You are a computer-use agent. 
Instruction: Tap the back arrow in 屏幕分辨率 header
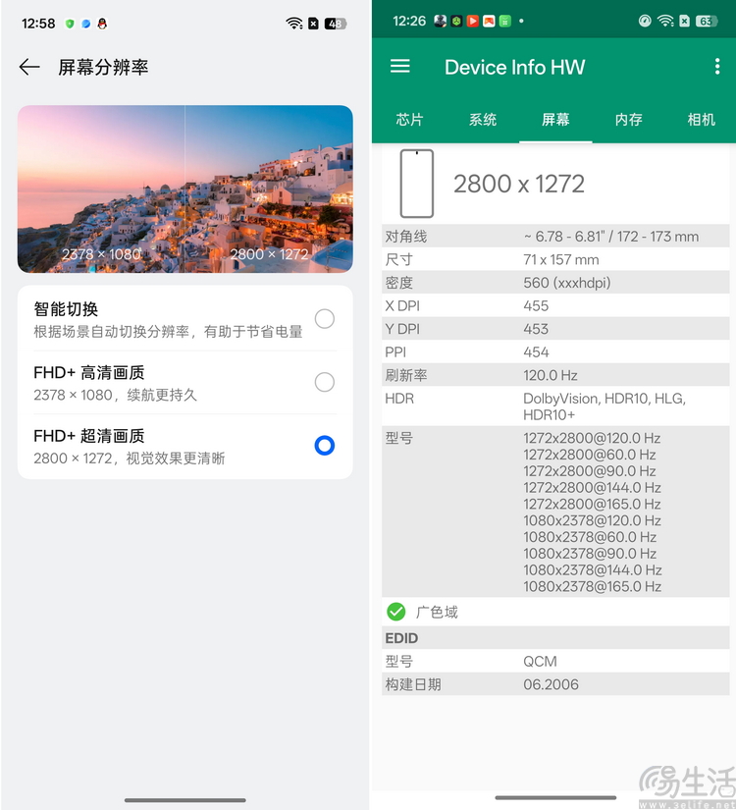click(29, 67)
